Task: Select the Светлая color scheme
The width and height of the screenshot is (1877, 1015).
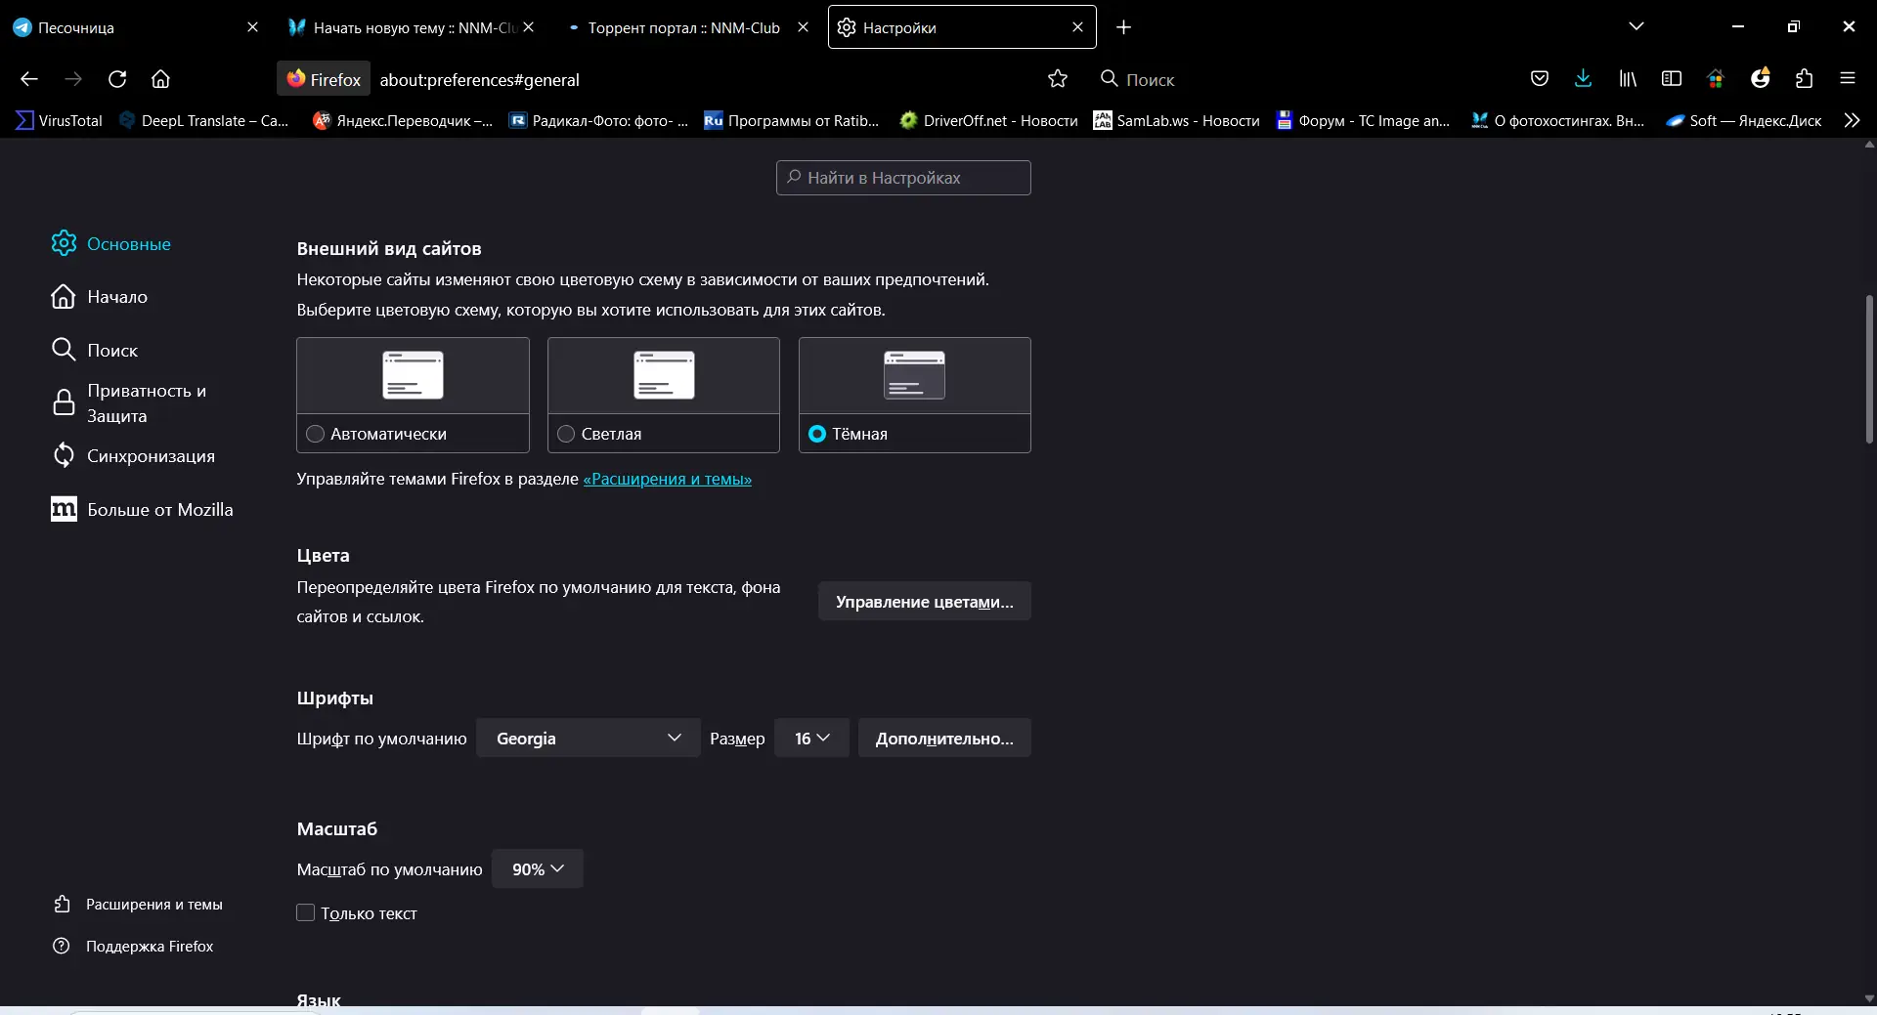Action: click(x=566, y=434)
